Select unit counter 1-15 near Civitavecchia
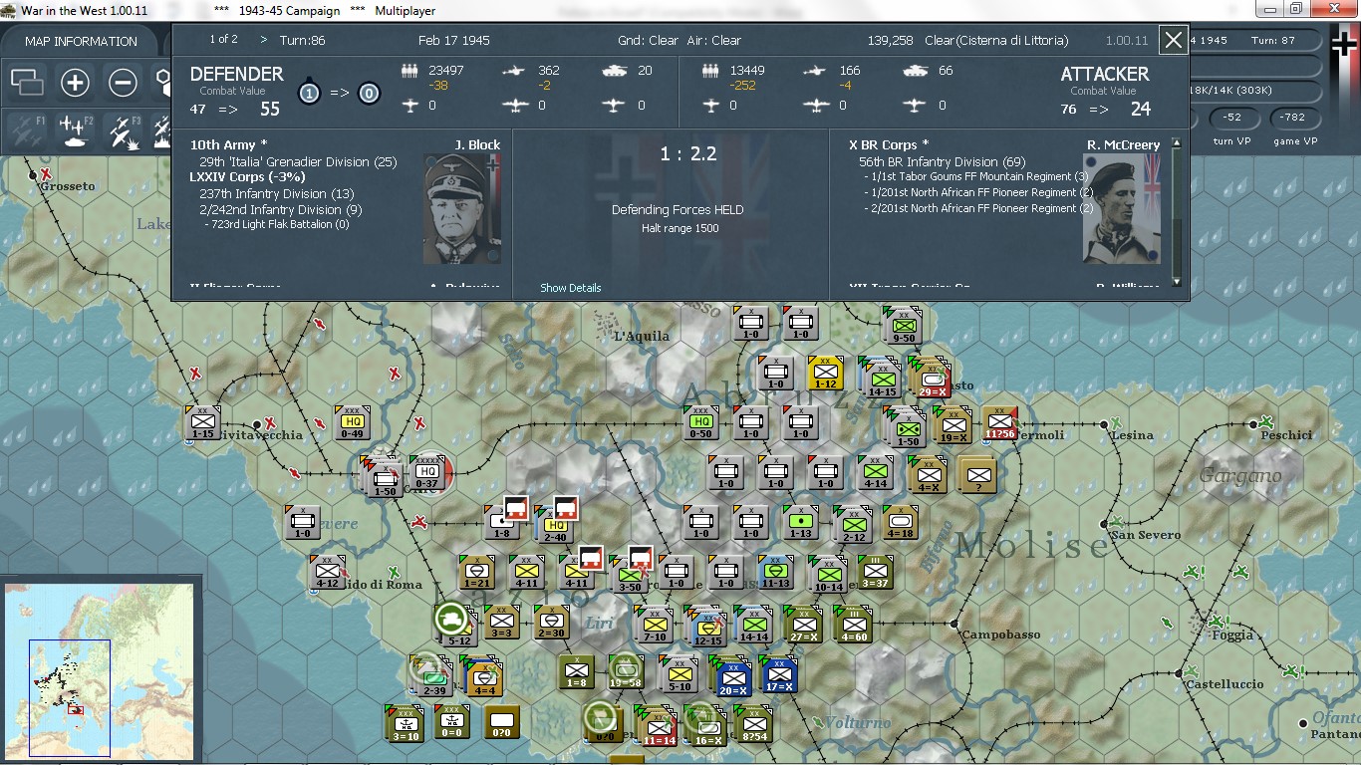The width and height of the screenshot is (1361, 765). [203, 423]
